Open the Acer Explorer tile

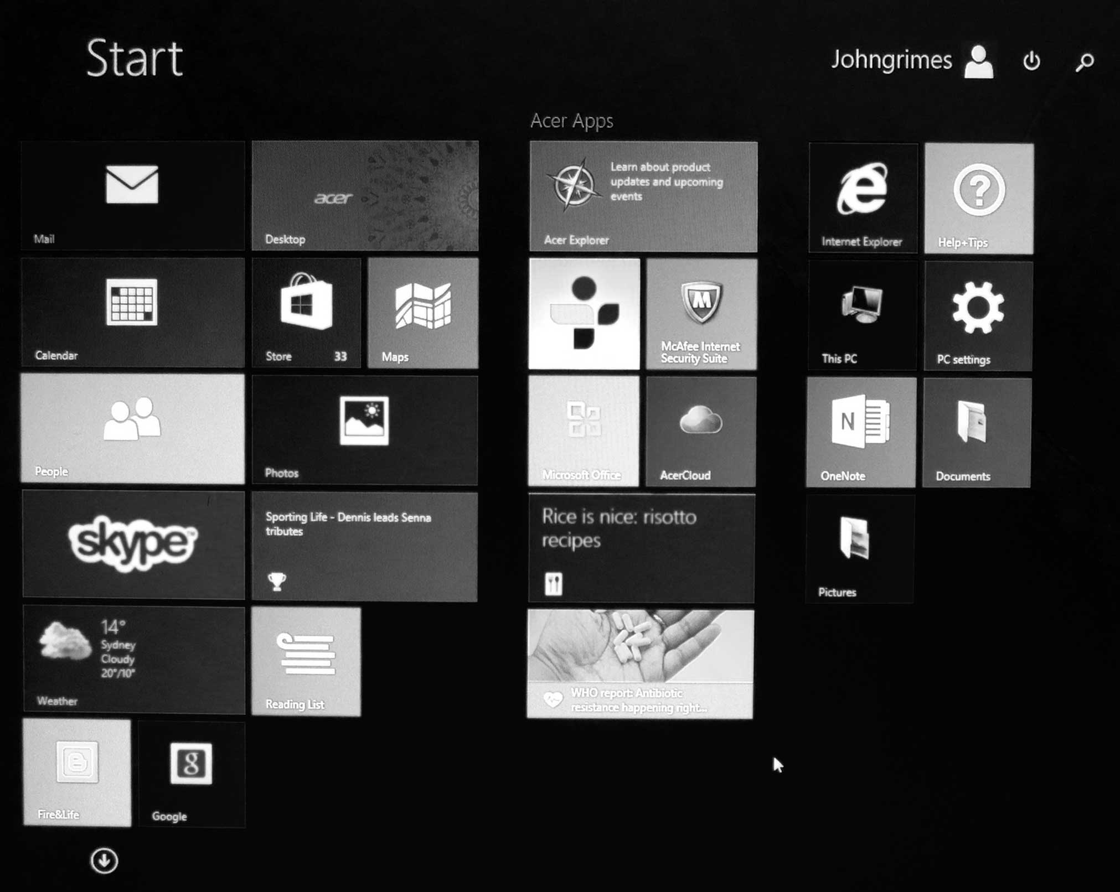tap(643, 196)
